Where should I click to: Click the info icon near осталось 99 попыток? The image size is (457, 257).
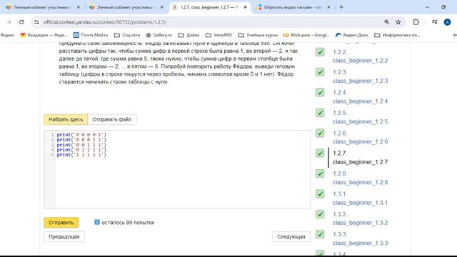97,222
